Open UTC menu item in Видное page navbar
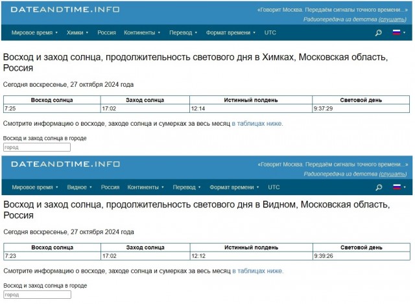 click(274, 187)
